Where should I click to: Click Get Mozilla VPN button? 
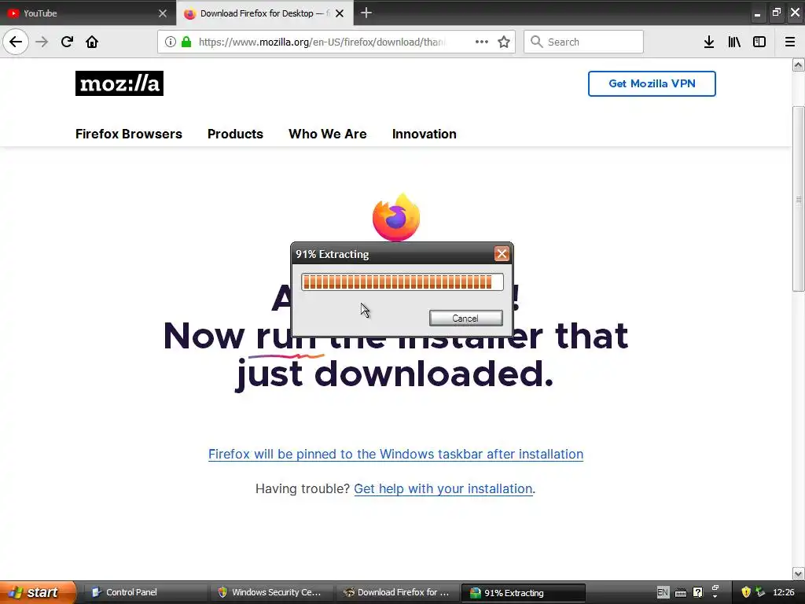tap(652, 83)
